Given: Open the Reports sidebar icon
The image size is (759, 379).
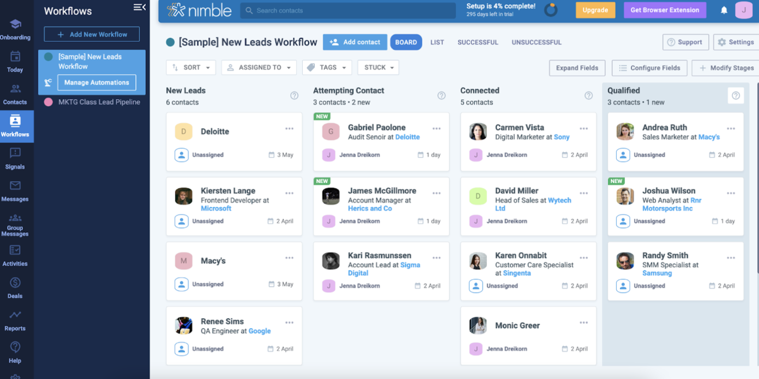Looking at the screenshot, I should click(x=15, y=320).
